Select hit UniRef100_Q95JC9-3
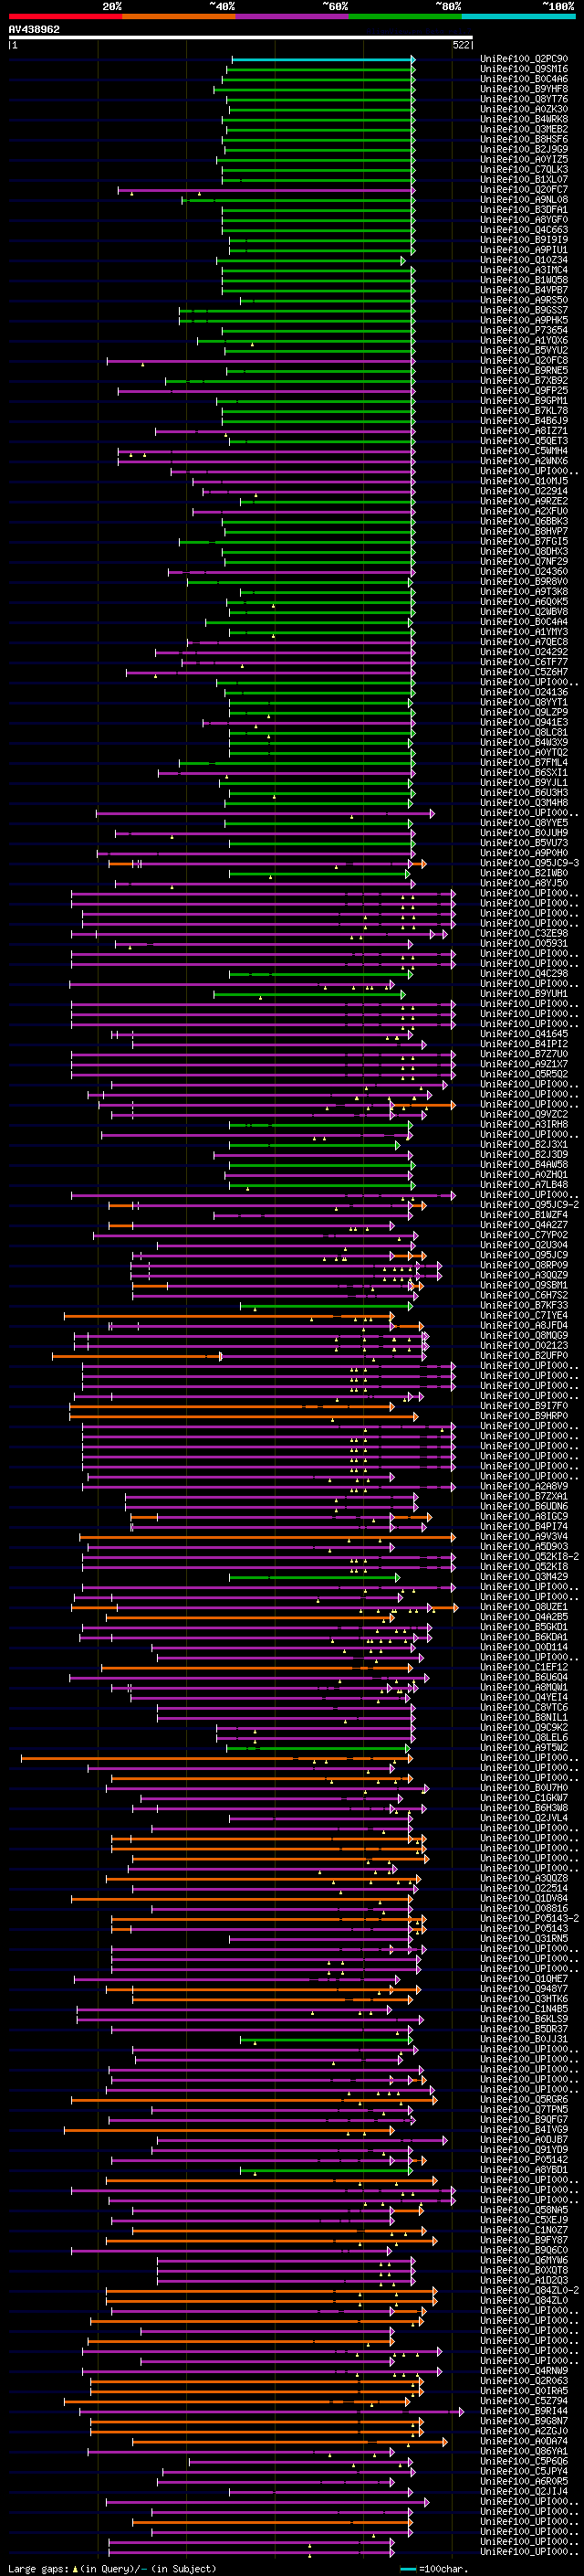 click(530, 863)
